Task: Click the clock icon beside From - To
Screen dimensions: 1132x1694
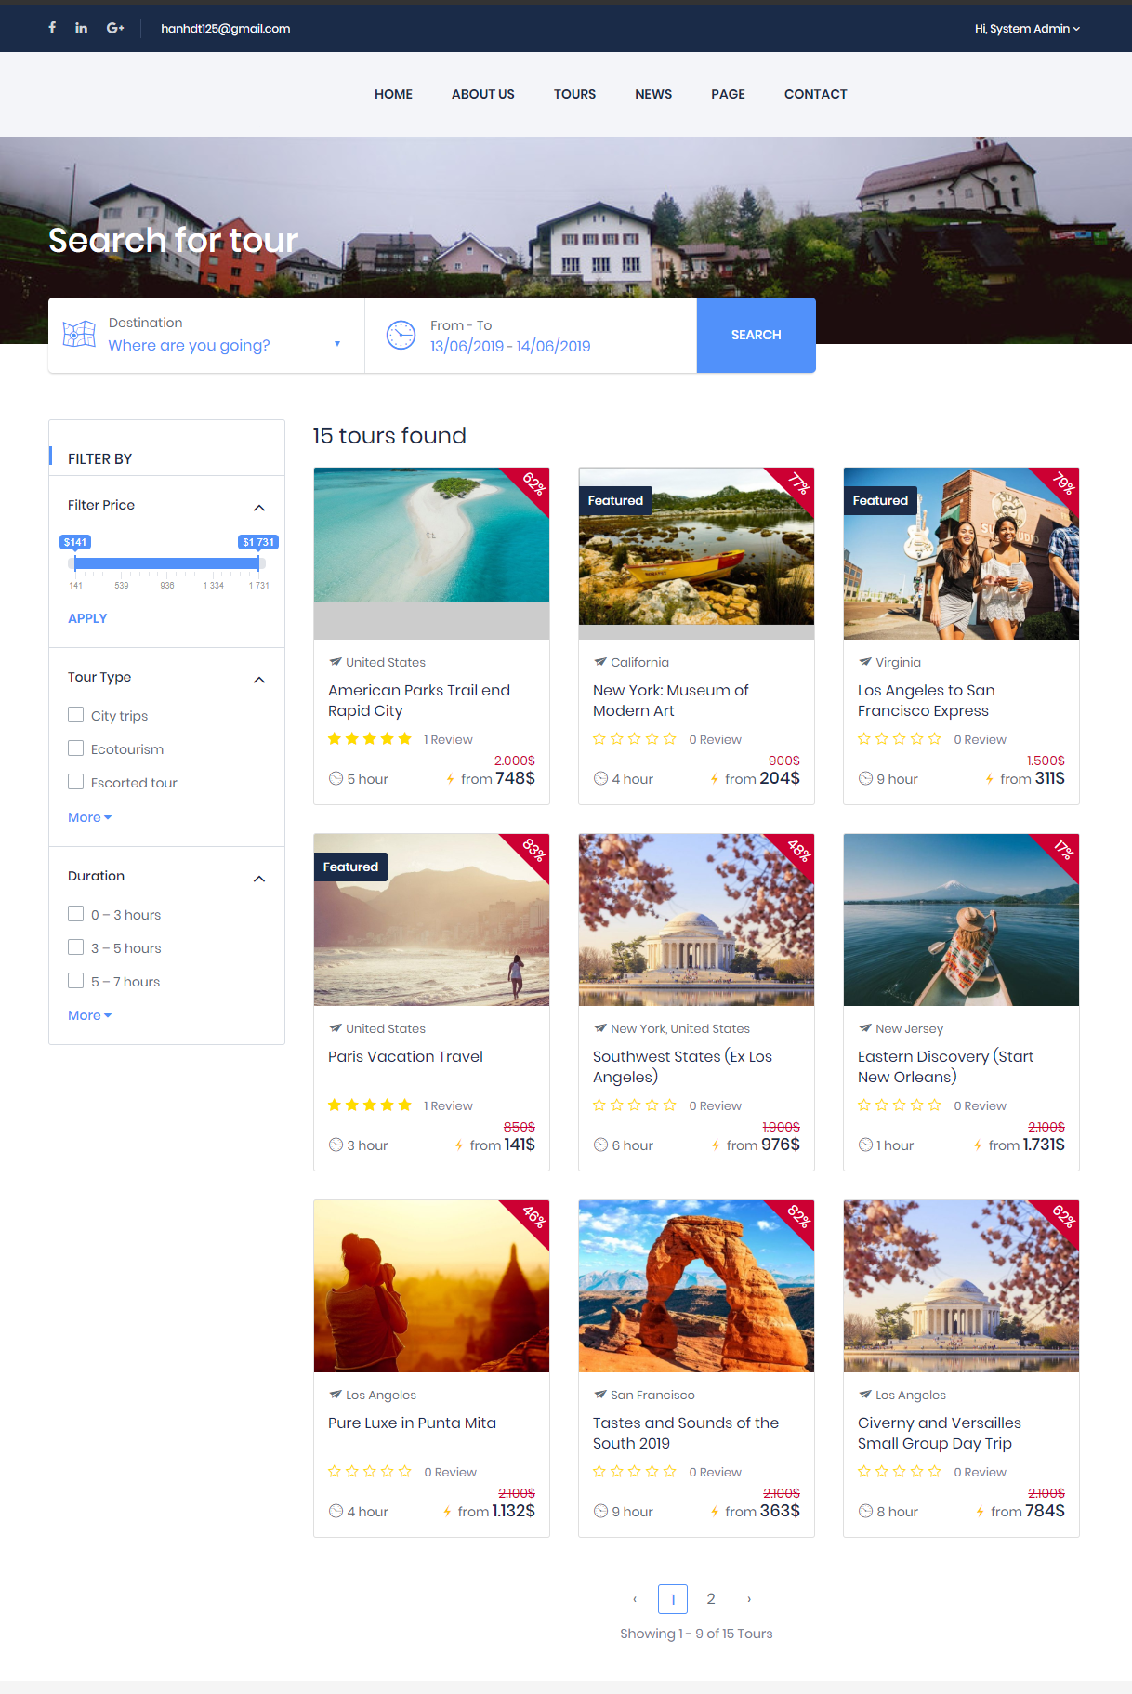Action: 401,335
